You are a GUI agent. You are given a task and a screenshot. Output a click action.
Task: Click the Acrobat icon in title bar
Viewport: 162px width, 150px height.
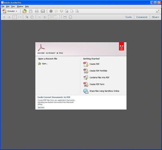(x=2, y=2)
